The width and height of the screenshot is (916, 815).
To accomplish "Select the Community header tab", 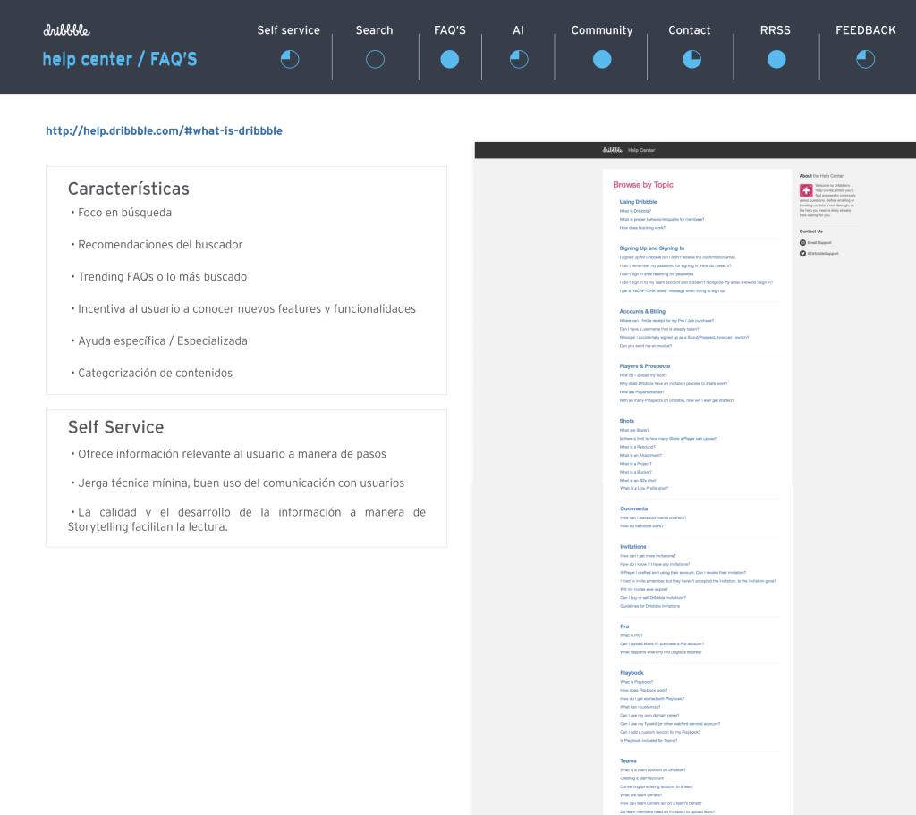I will [x=602, y=30].
